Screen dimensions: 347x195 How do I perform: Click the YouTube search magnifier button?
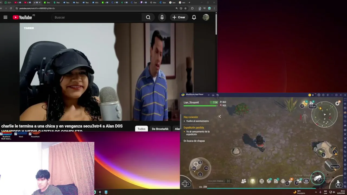(148, 17)
